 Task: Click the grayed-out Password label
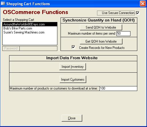point(11,48)
